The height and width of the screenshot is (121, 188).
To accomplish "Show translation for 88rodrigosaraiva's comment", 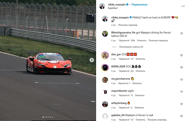I will (x=158, y=40).
